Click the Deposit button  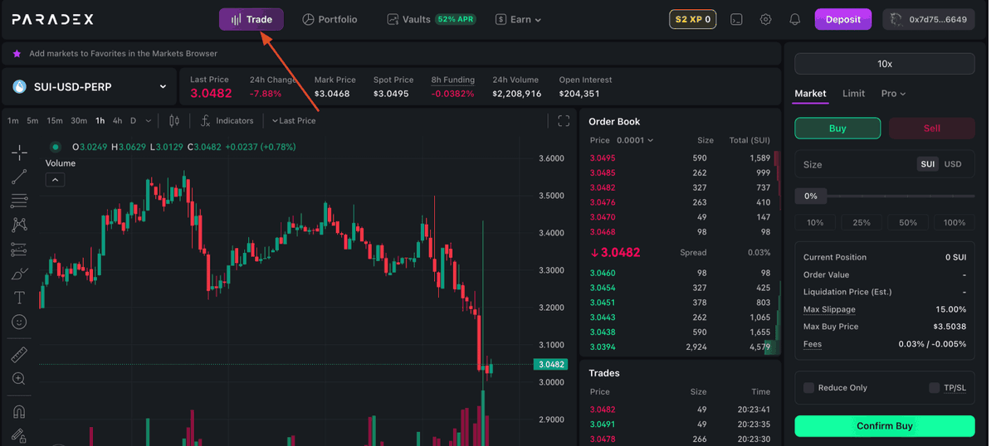[843, 19]
